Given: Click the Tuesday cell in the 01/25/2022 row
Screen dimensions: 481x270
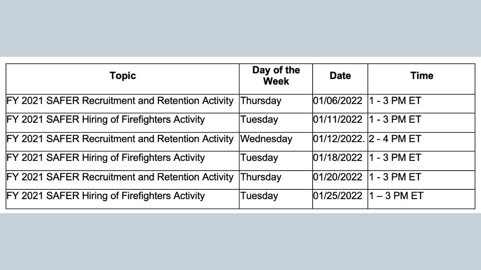Looking at the screenshot, I should [259, 196].
